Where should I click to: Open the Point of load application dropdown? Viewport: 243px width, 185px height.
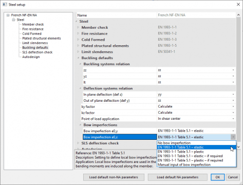pyautogui.click(x=233, y=119)
